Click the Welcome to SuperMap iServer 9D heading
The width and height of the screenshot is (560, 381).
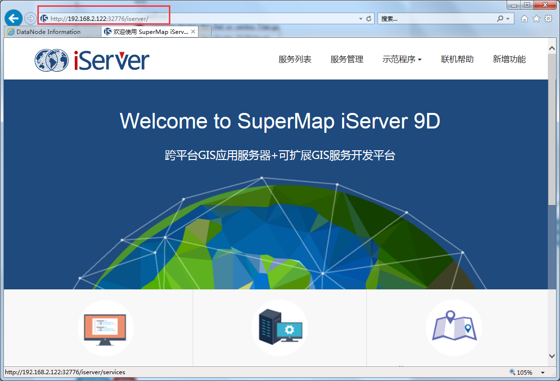[x=280, y=121]
